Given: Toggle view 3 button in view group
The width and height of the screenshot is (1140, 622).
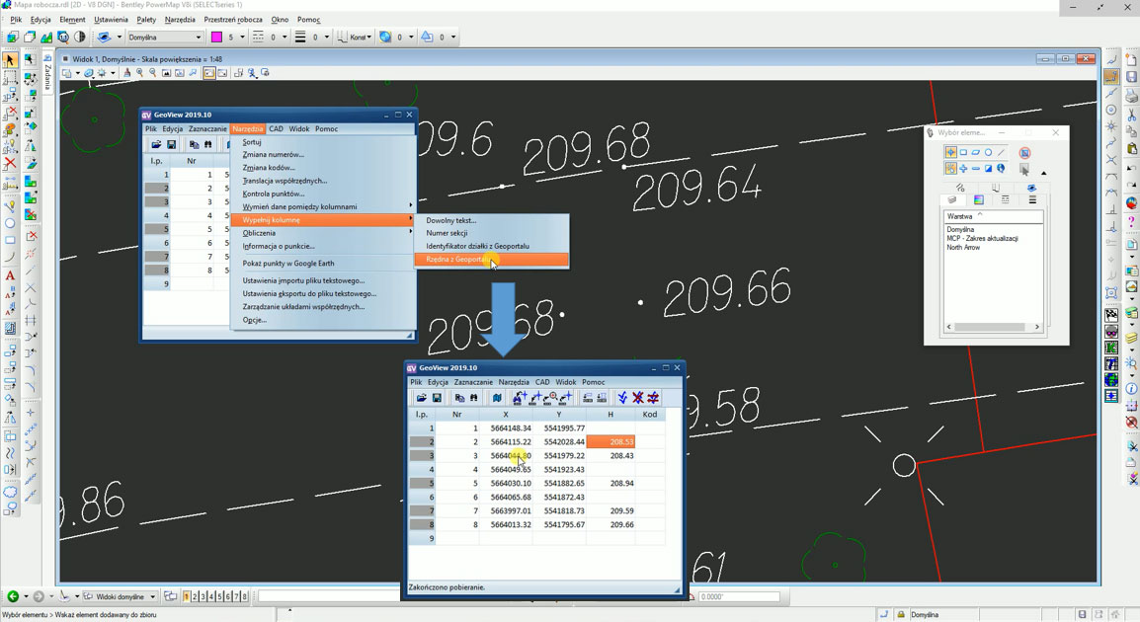Looking at the screenshot, I should (203, 596).
